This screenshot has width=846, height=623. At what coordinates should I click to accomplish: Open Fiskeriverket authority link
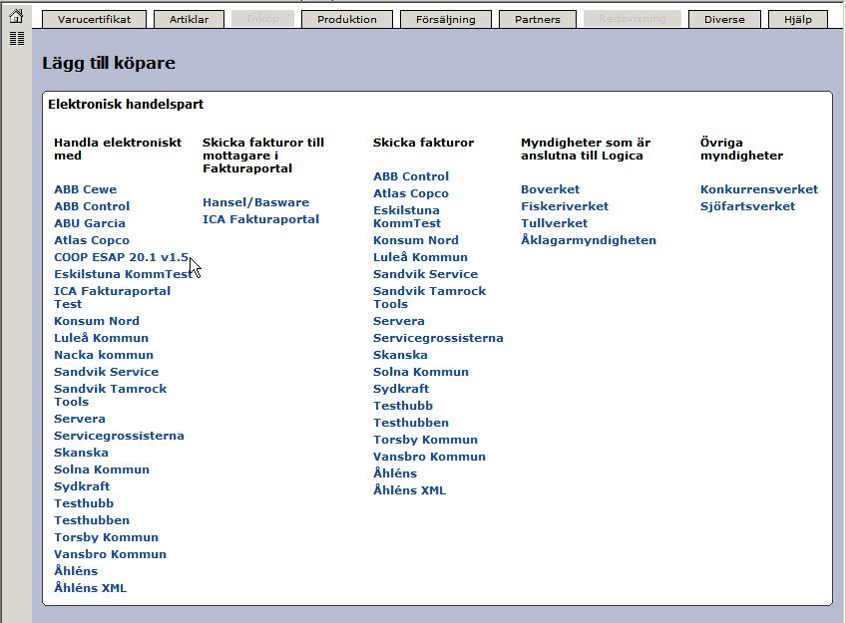pos(565,206)
